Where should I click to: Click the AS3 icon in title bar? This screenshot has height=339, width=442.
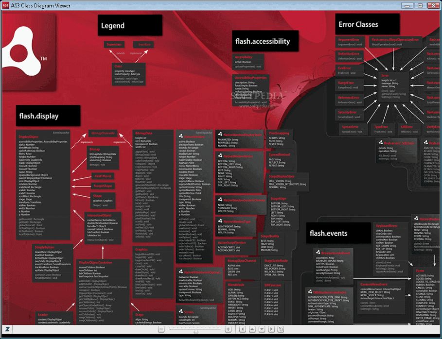[x=5, y=5]
